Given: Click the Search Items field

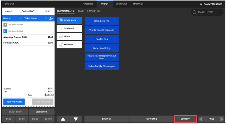Looking at the screenshot, I should [207, 12].
